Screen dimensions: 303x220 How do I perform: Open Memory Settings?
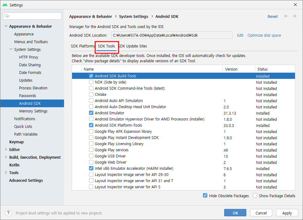33,111
